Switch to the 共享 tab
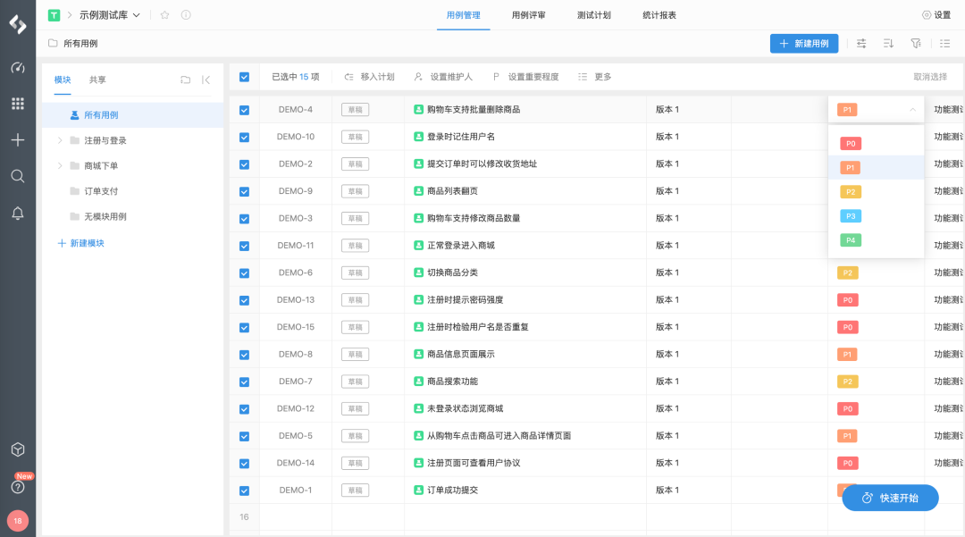Screen dimensions: 965x537 click(x=97, y=80)
